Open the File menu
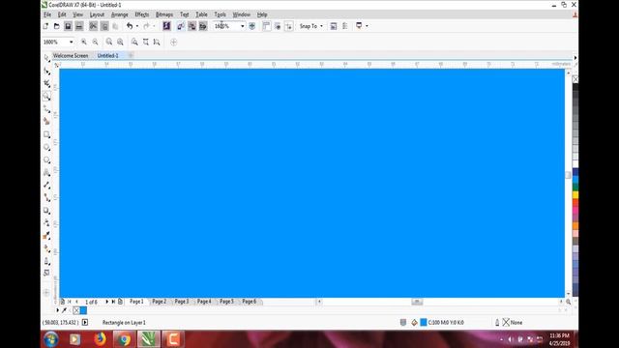 tap(47, 14)
